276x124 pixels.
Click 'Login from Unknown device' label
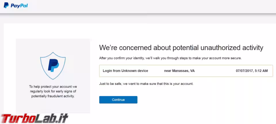[x=125, y=71]
